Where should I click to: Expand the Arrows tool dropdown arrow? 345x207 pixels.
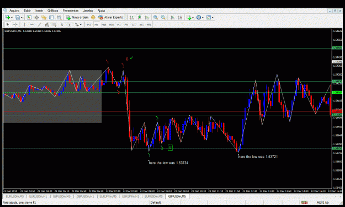pos(81,25)
